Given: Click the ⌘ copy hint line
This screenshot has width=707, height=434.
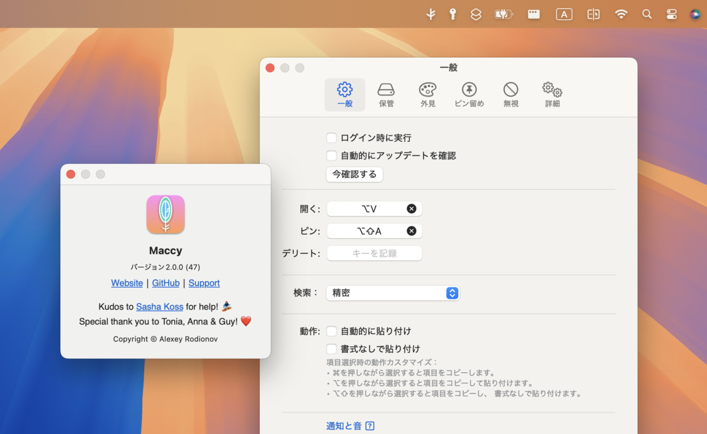Looking at the screenshot, I should coord(411,373).
